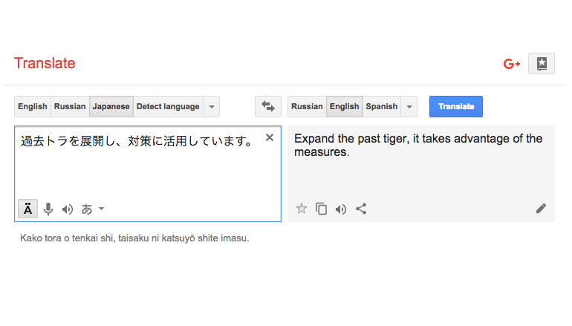Open the Phrasebook star icon
The height and width of the screenshot is (326, 572).
pos(542,63)
